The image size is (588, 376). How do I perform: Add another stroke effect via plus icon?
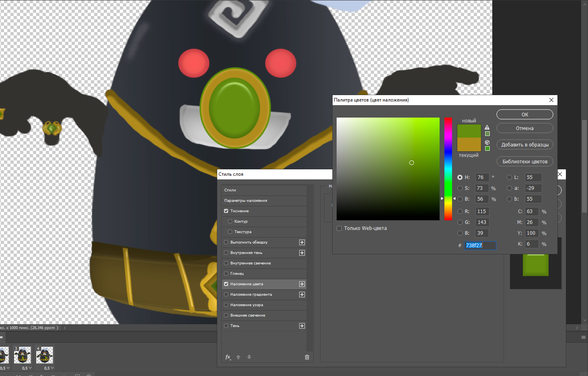pos(302,242)
